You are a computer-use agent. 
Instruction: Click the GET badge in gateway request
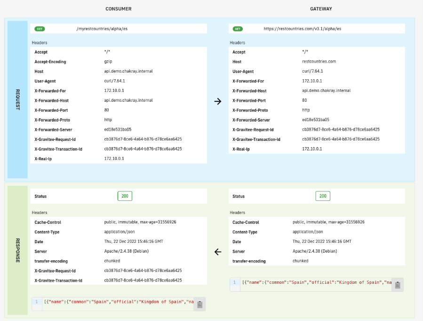pos(238,29)
